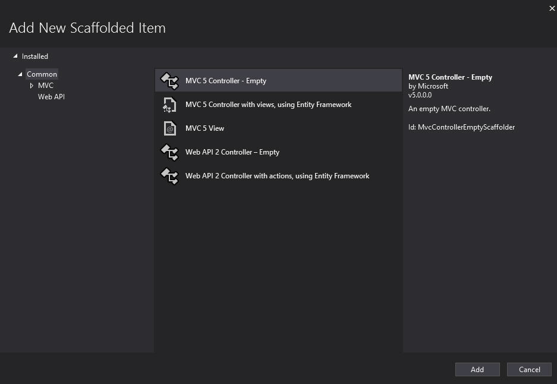Select MVC 5 Controller with views, using Entity Framework
557x384 pixels.
point(268,105)
